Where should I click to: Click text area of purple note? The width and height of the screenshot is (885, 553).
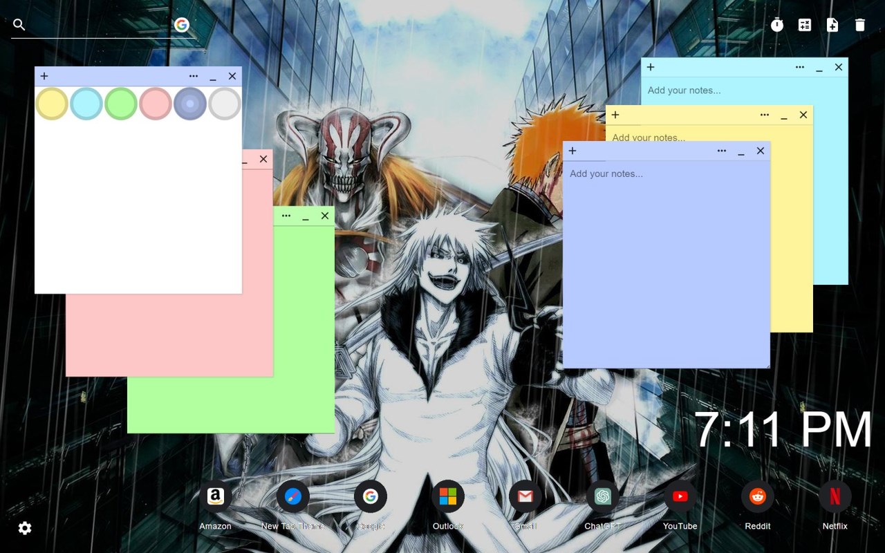click(667, 264)
